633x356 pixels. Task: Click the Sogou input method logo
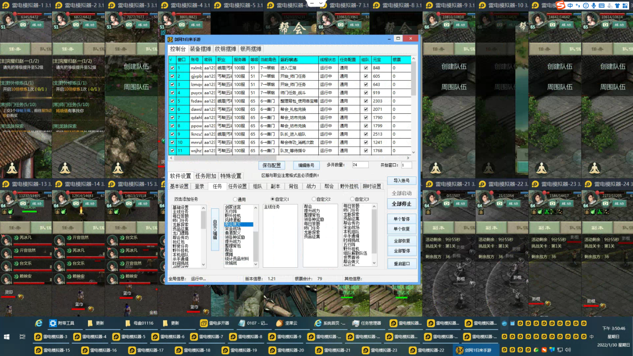(561, 6)
